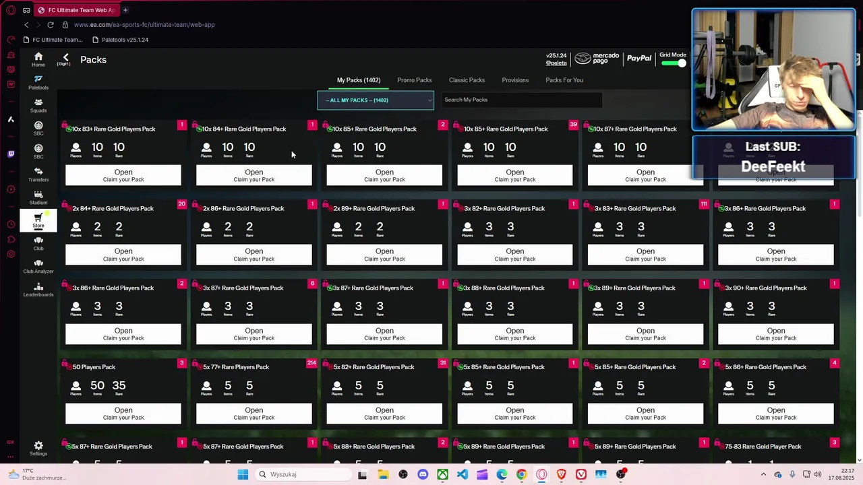Open Discord from the taskbar
The height and width of the screenshot is (485, 863).
click(423, 474)
